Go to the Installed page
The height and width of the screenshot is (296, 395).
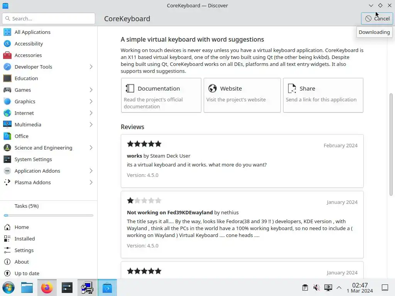tap(49, 239)
